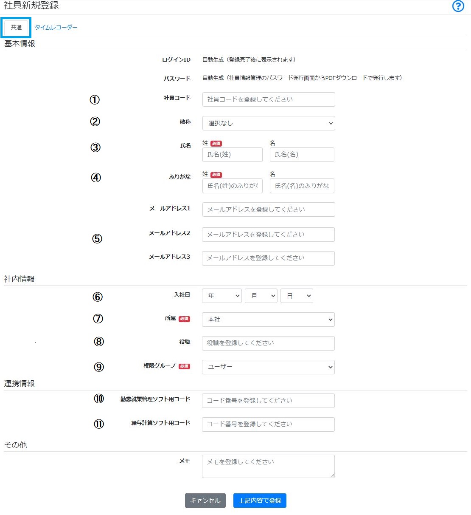Open the 入社日 month (月) dropdown
The image size is (471, 515).
(261, 296)
